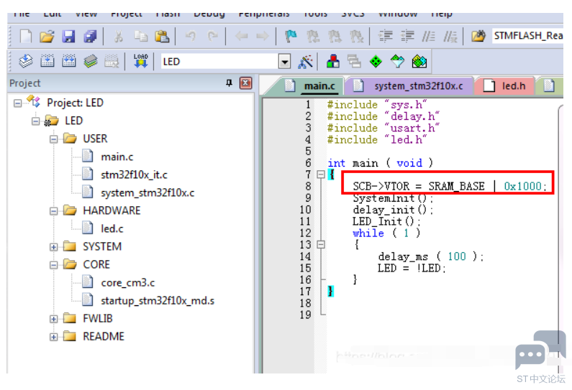Fold the while block at line 13
Screen dimensions: 572x390
[321, 244]
